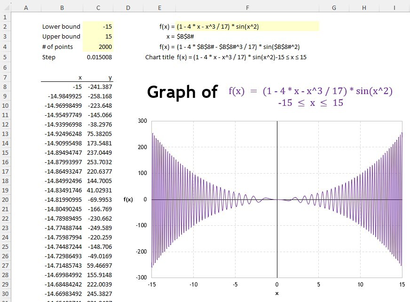410x302 pixels.
Task: Click the highlighted # of points cell showing 2000
Action: (97, 47)
